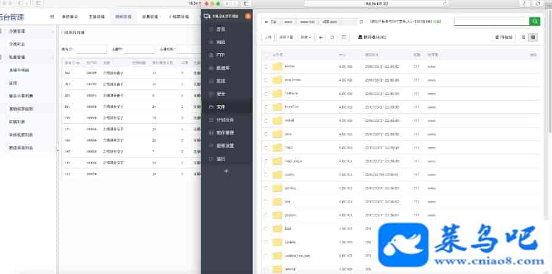Image resolution: width=552 pixels, height=274 pixels.
Task: Switch to grid view layout icon
Action: pos(523,37)
